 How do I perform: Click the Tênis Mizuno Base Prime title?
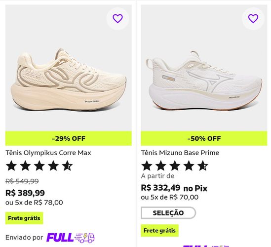pyautogui.click(x=180, y=153)
